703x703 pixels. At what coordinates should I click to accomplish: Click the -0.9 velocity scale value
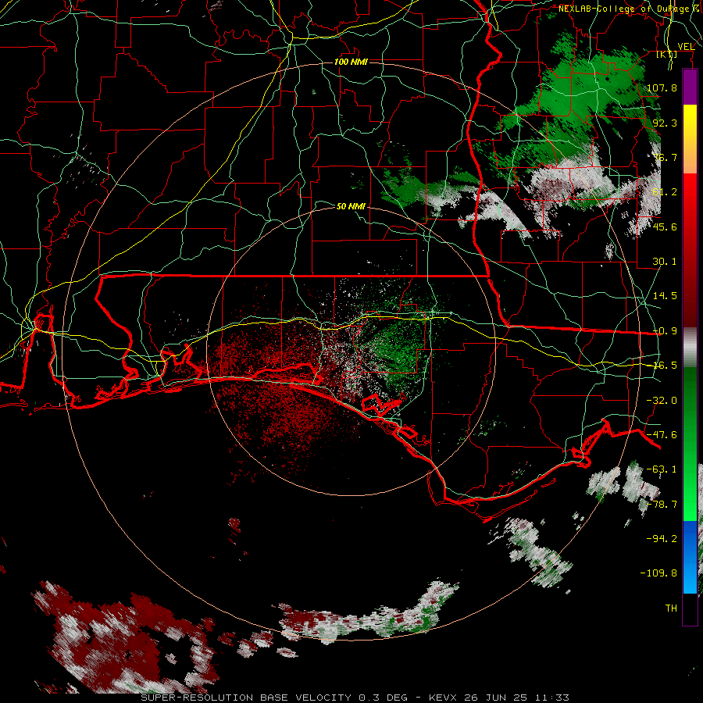(665, 331)
